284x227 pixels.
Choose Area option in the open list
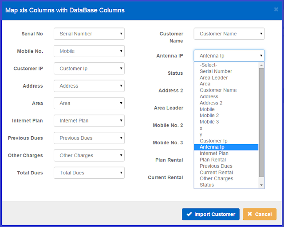pyautogui.click(x=226, y=84)
